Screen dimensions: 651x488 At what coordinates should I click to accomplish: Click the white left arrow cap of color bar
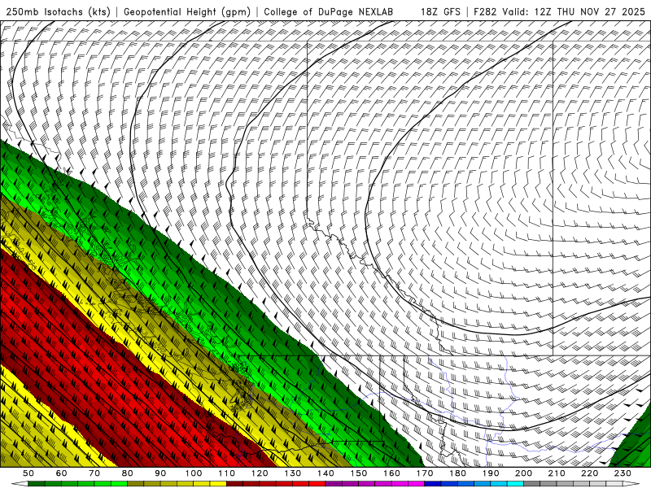[x=20, y=483]
